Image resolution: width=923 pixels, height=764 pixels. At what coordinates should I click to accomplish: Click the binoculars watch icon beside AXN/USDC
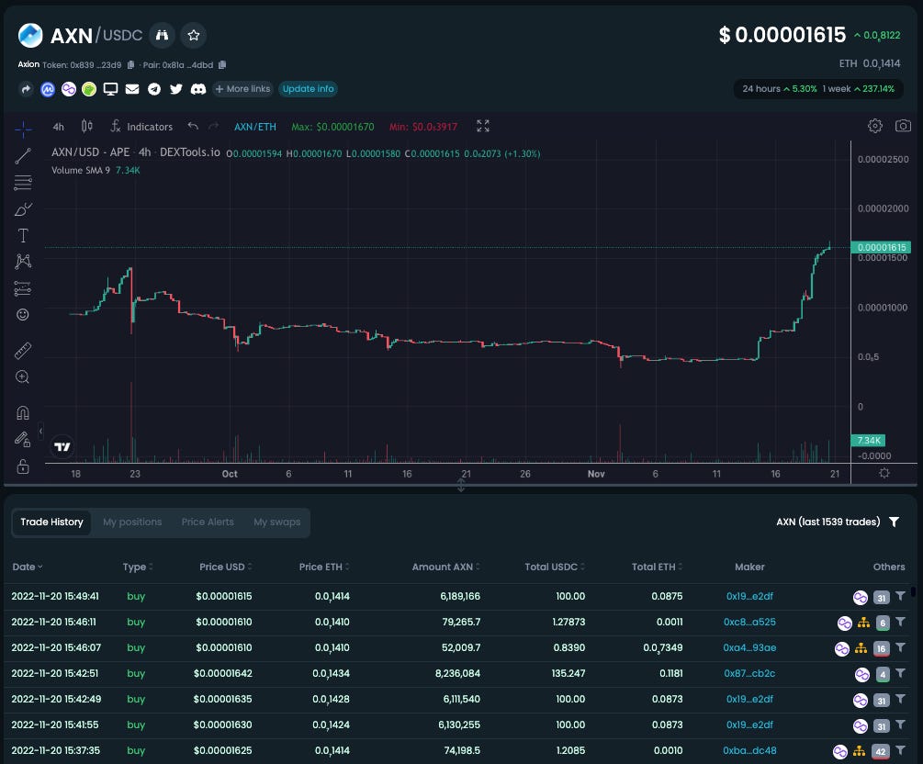pos(162,35)
